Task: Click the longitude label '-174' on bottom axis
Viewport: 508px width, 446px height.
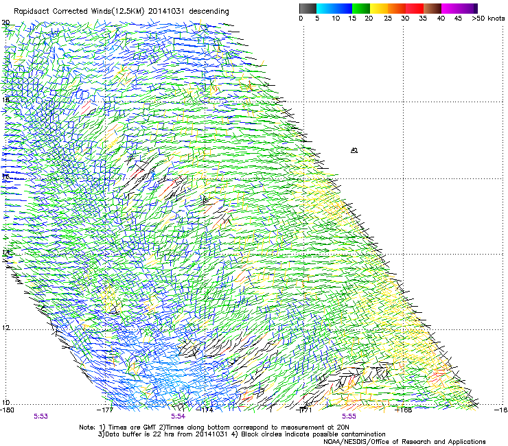Action: coord(205,410)
